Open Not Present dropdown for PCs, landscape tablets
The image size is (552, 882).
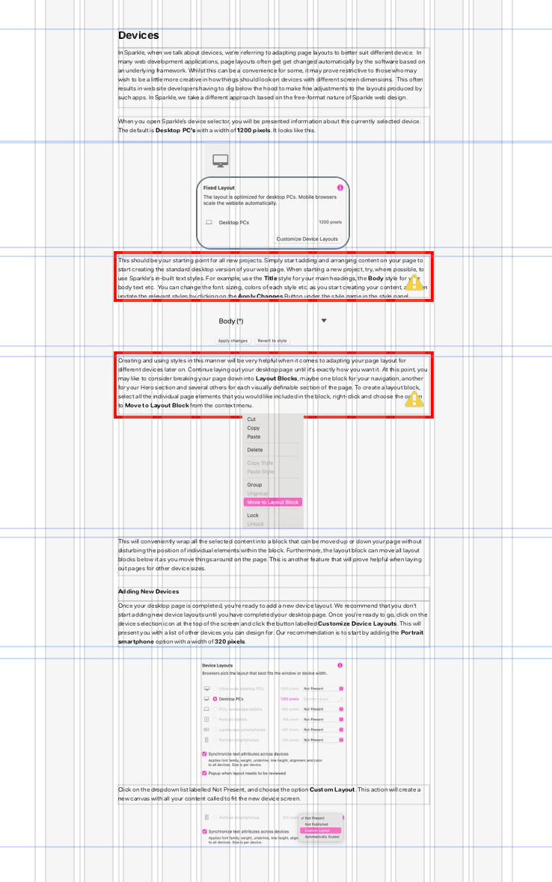pos(323,709)
